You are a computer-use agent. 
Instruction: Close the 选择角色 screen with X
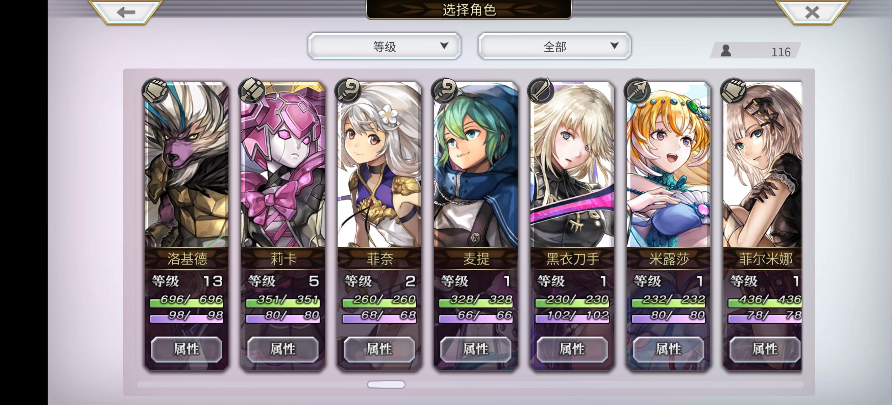812,12
